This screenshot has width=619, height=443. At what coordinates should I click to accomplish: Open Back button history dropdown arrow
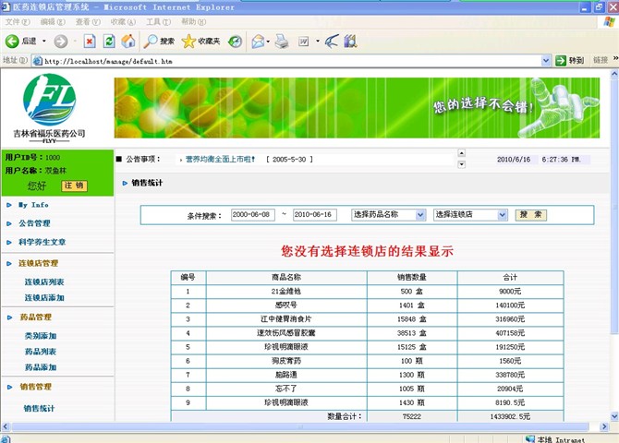(x=44, y=41)
